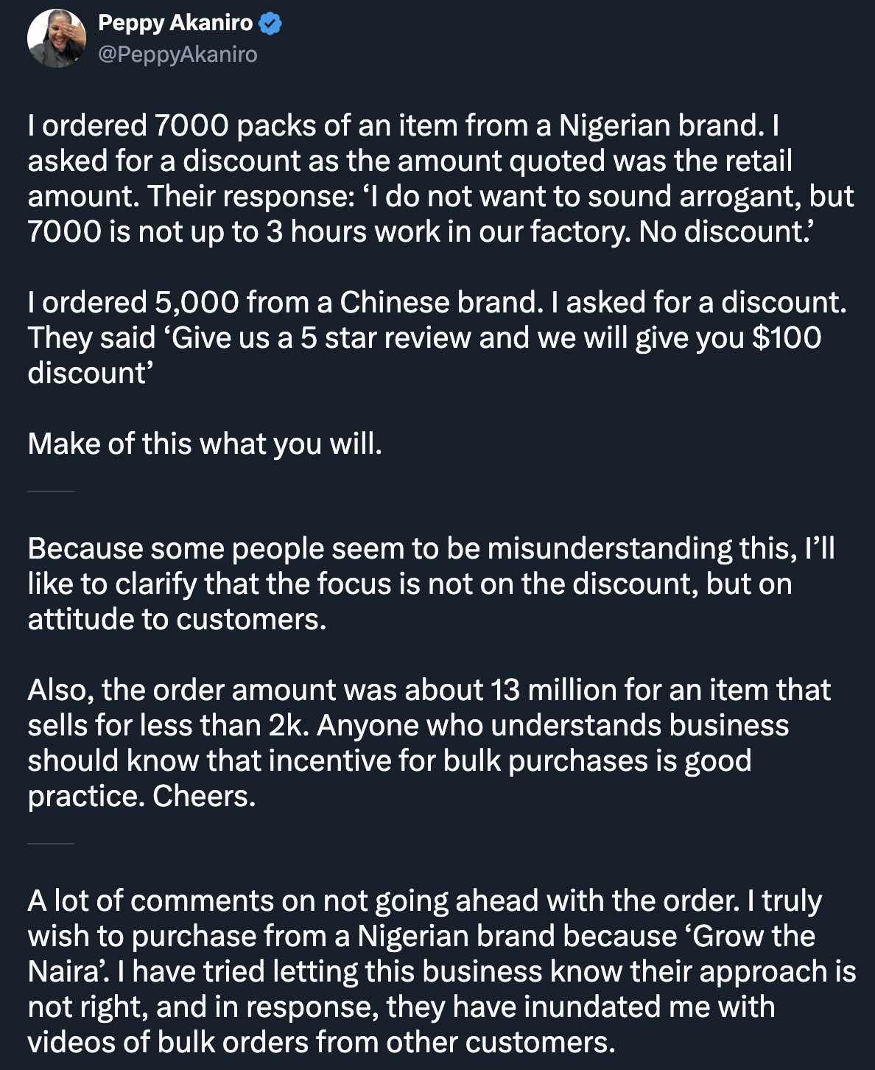Screen dimensions: 875x1070
Task: Click the paragraph starting "Also, the order amount"
Action: click(429, 743)
